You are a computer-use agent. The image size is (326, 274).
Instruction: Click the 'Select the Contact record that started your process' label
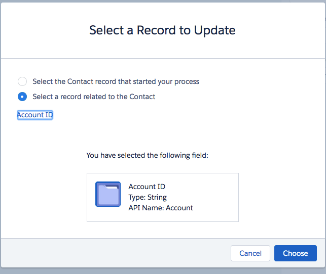(116, 81)
